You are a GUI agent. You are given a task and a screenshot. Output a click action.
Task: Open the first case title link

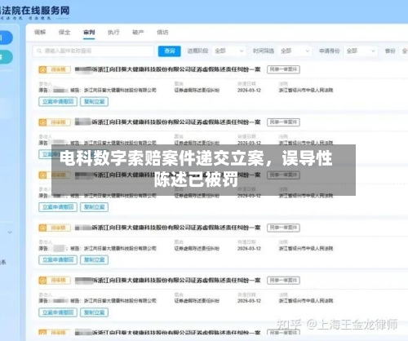click(168, 69)
